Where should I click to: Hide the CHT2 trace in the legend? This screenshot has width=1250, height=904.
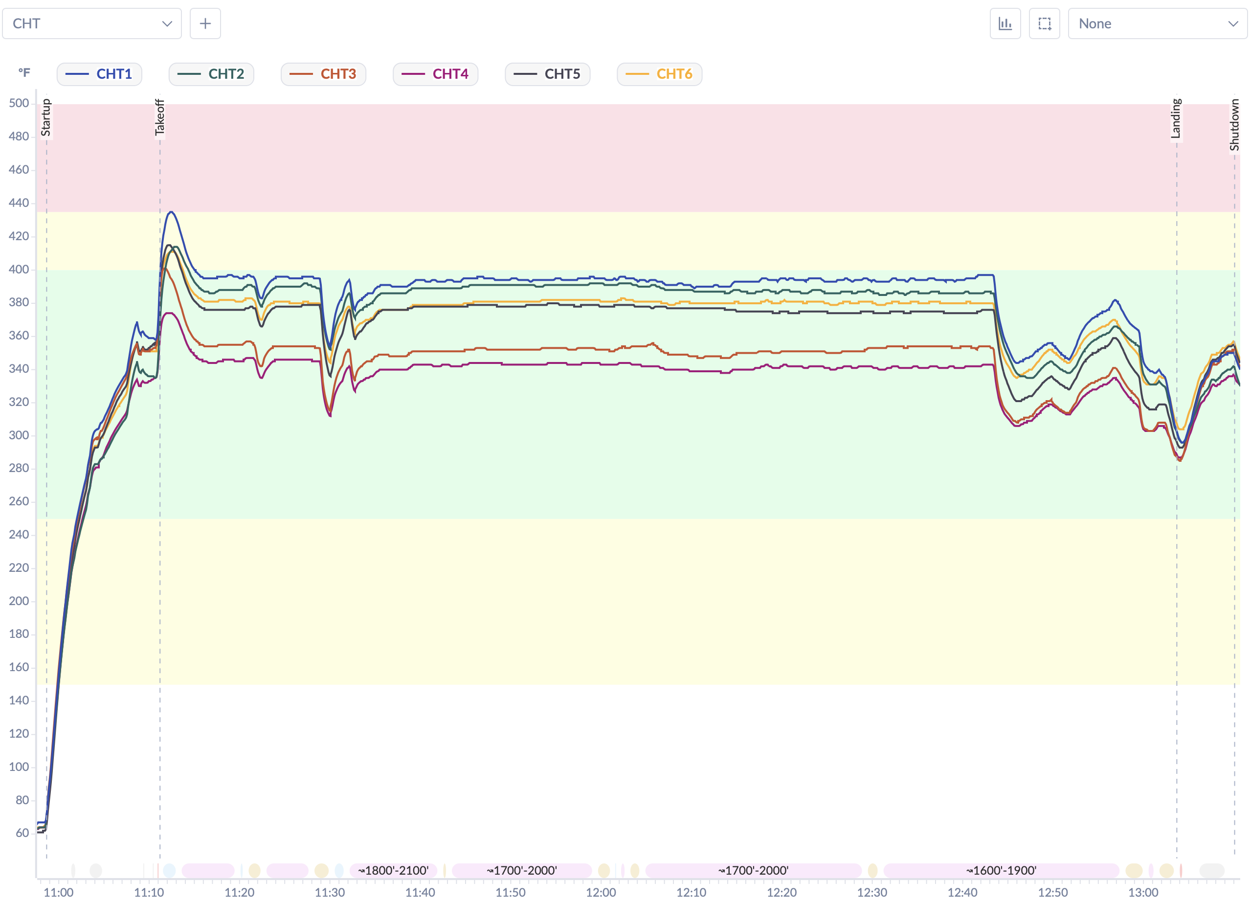[x=211, y=74]
